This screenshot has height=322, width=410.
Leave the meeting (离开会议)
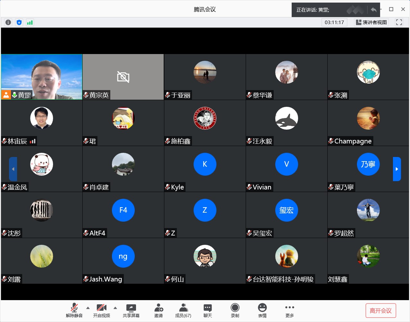(x=381, y=311)
